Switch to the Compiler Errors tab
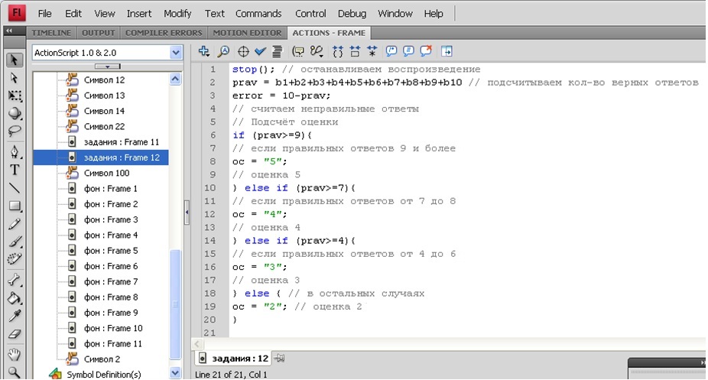The height and width of the screenshot is (380, 708). pyautogui.click(x=164, y=33)
